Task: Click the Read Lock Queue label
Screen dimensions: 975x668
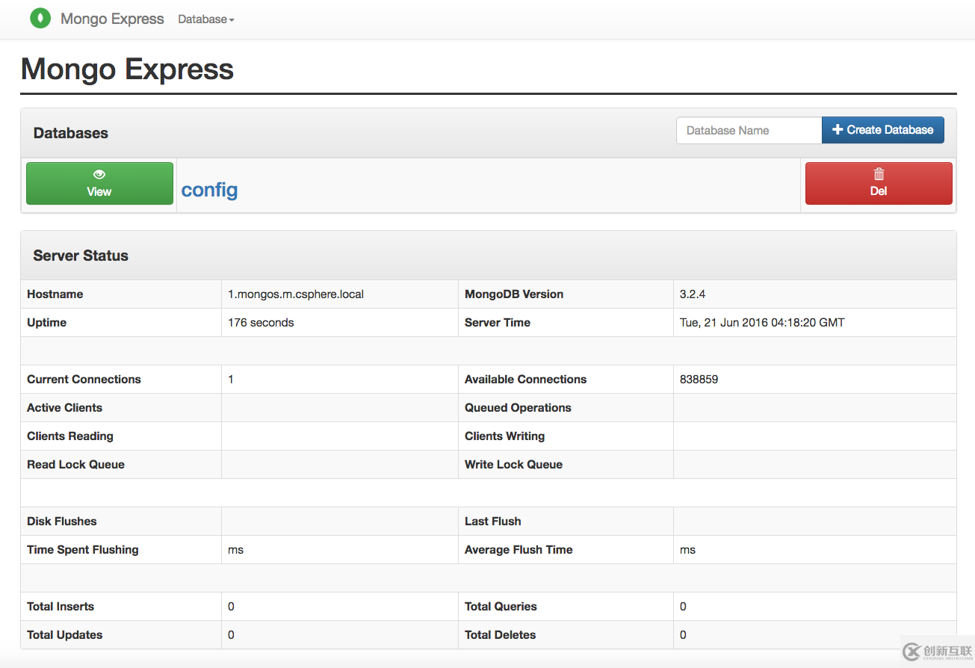Action: (x=75, y=465)
